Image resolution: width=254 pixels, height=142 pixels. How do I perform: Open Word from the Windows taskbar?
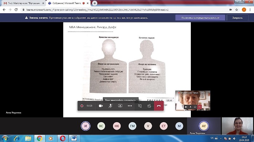click(x=74, y=138)
